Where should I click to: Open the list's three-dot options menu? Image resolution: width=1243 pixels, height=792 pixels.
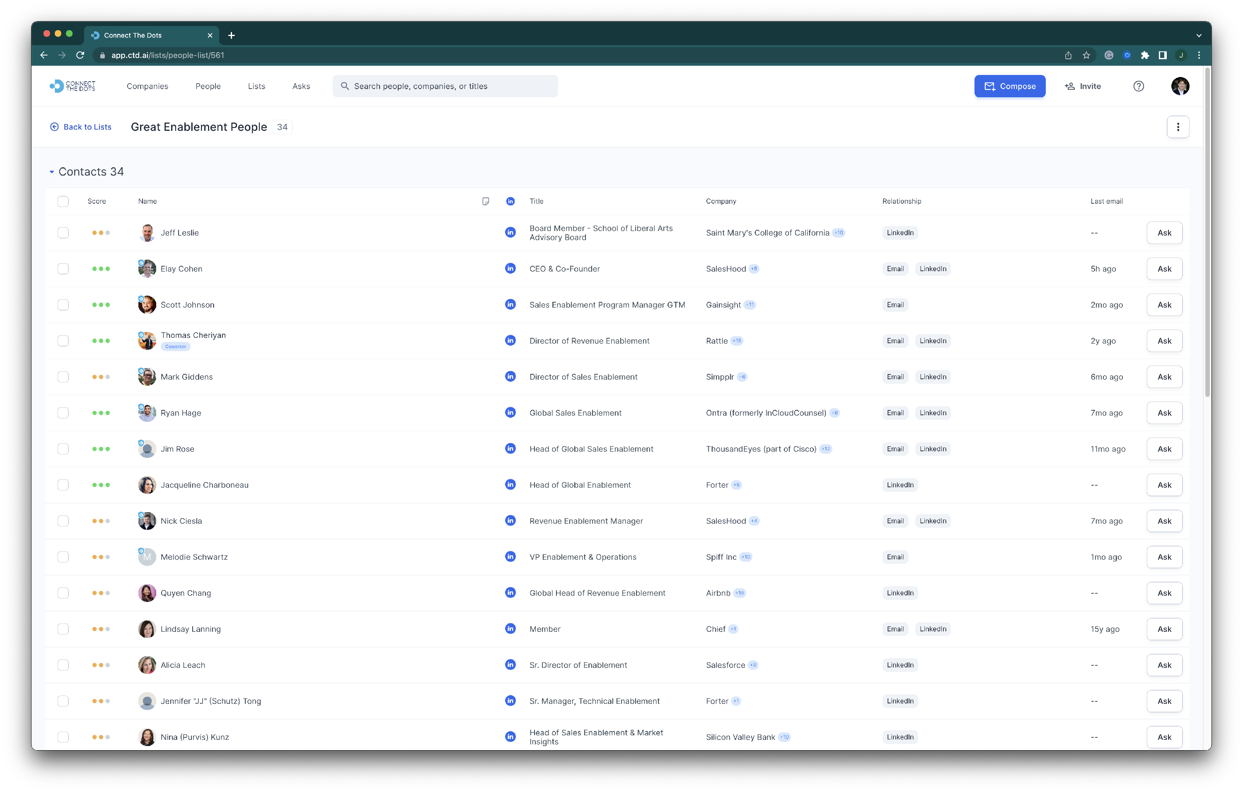[1178, 127]
